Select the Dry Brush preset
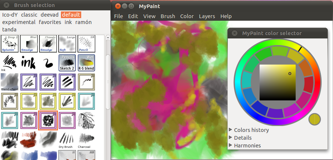 click(x=67, y=140)
